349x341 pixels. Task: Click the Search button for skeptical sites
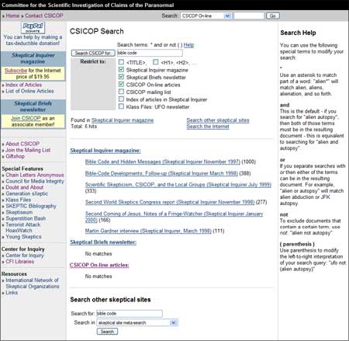coord(107,332)
